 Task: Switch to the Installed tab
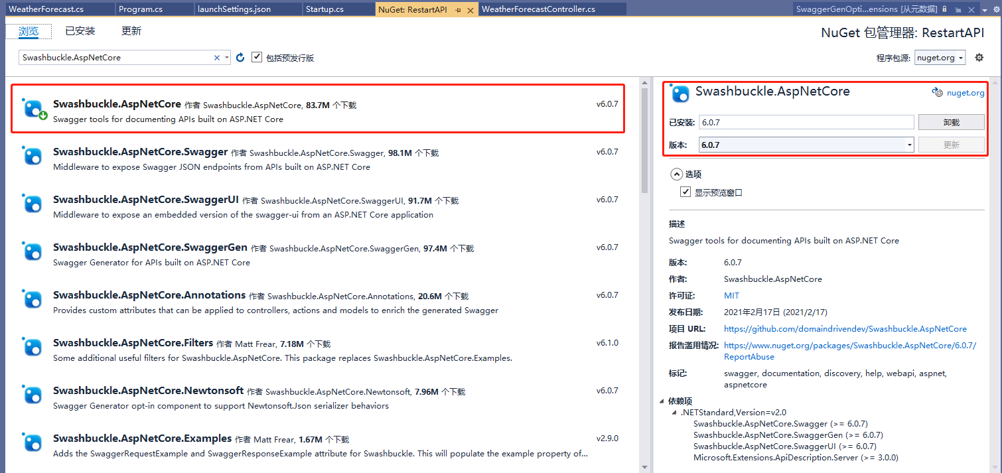(x=80, y=31)
